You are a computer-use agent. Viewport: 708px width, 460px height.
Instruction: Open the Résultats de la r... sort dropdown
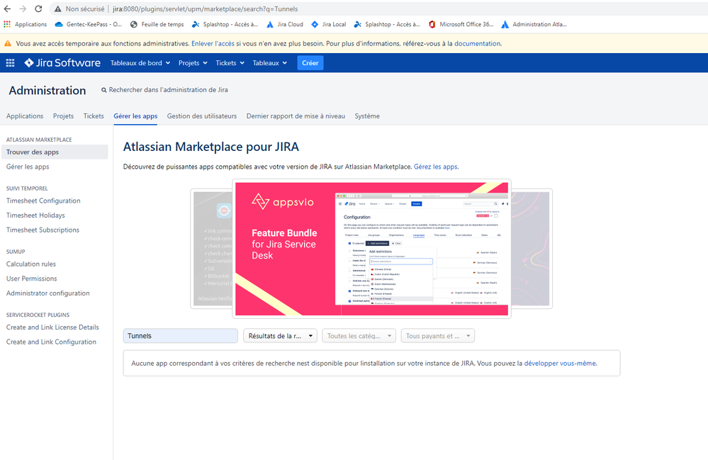281,336
